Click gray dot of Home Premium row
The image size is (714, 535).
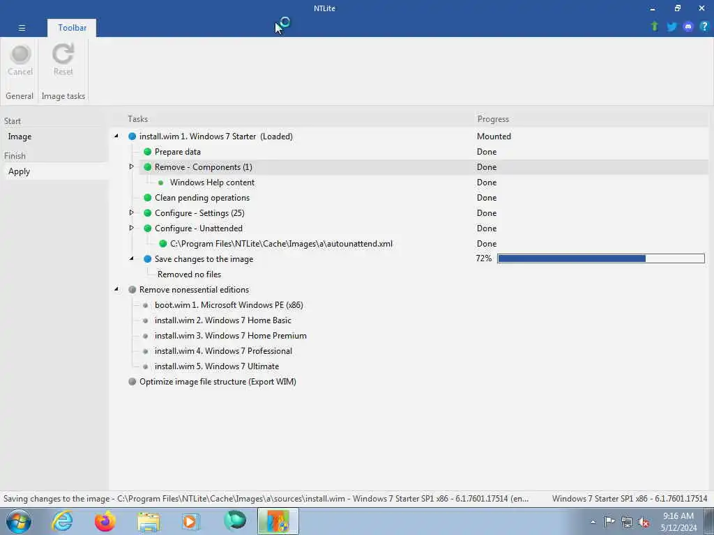pos(145,336)
